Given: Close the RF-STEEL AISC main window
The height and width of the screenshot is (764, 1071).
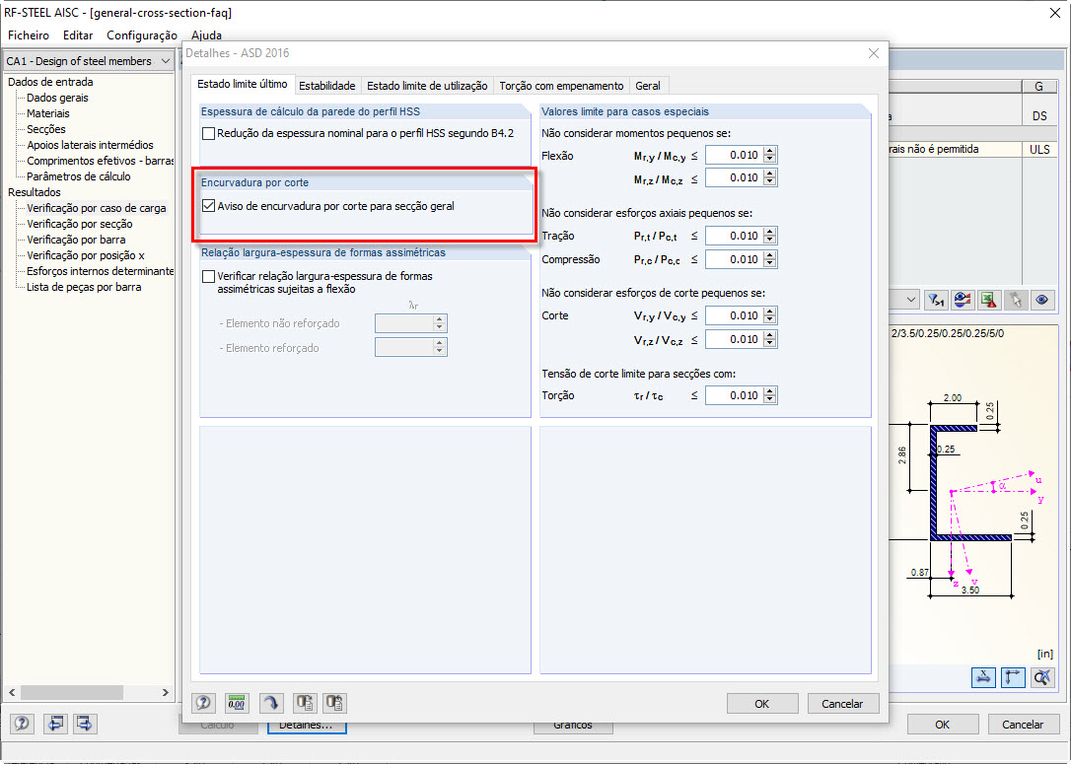Looking at the screenshot, I should (x=1054, y=13).
